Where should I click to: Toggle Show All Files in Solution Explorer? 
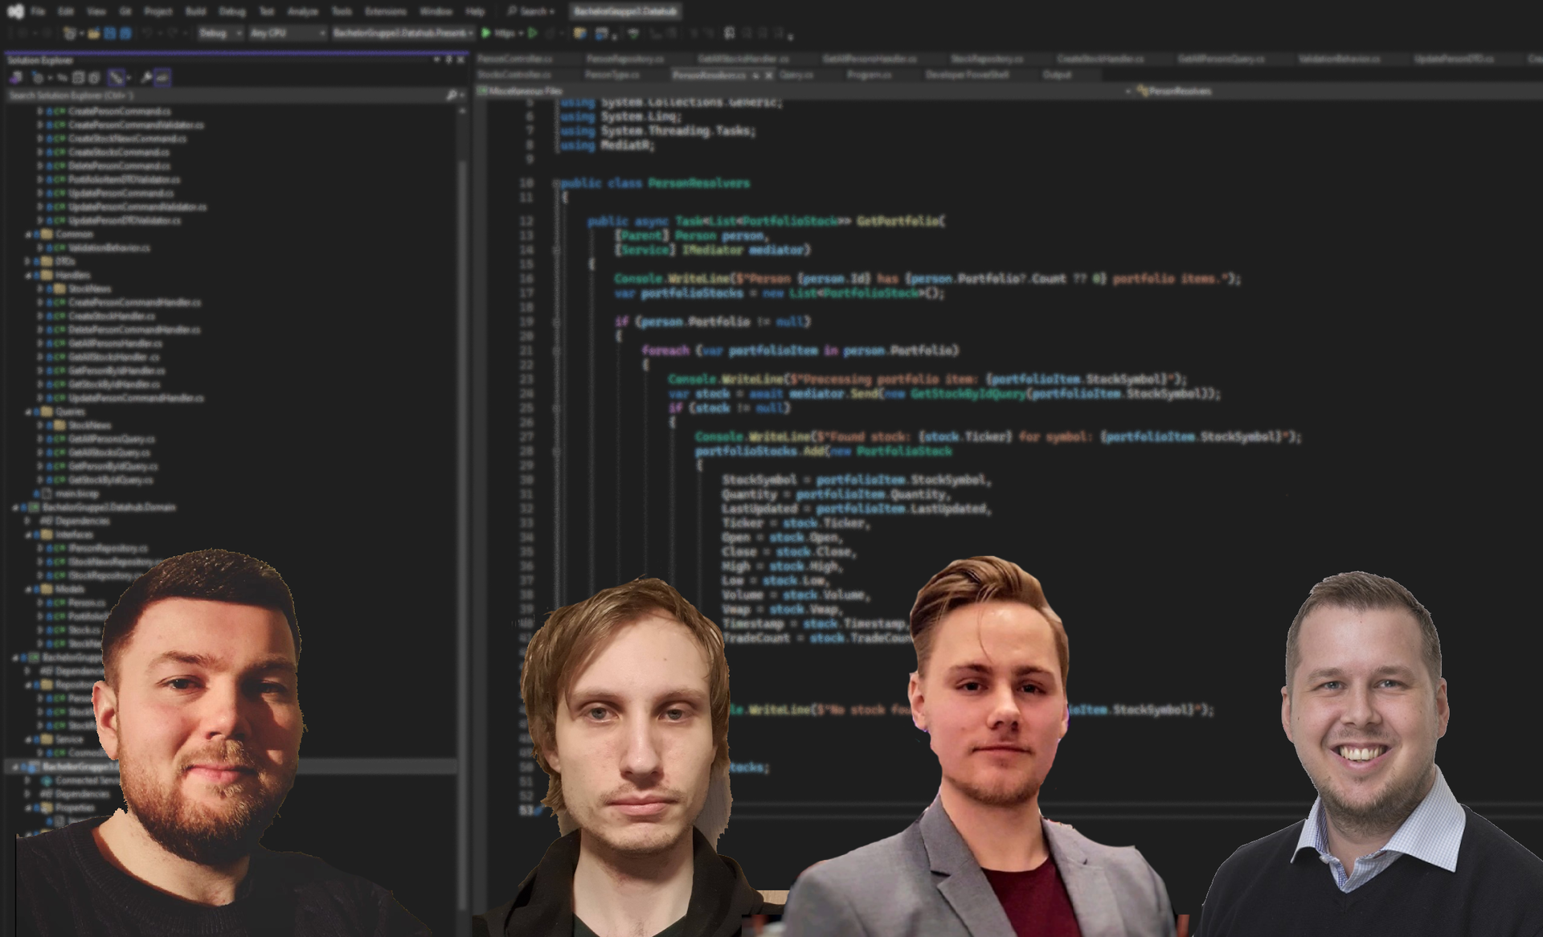[94, 77]
